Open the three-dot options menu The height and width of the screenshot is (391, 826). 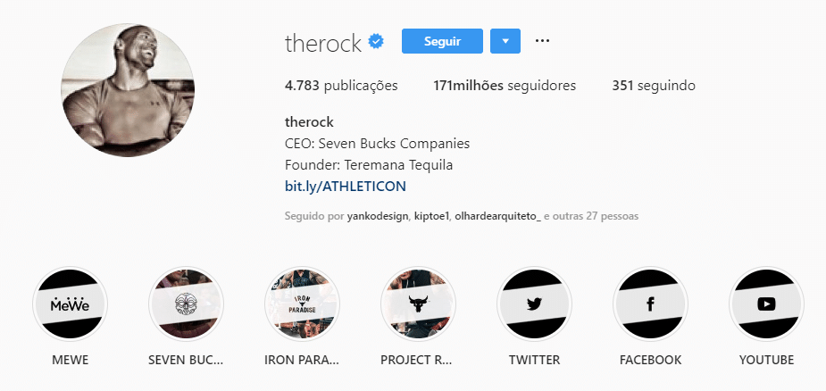point(542,41)
